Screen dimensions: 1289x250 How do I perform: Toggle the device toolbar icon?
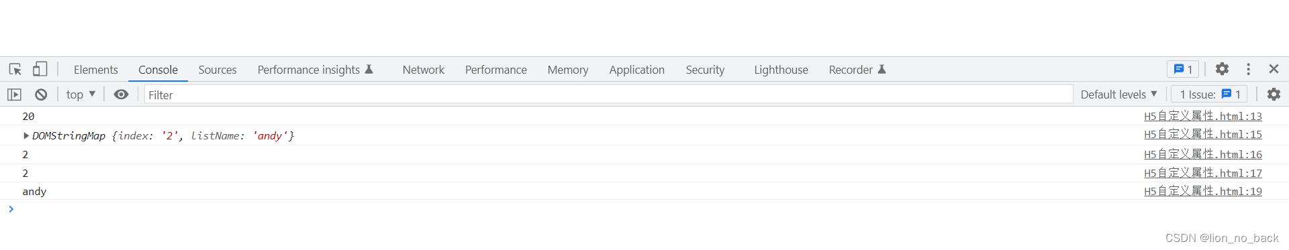tap(40, 69)
